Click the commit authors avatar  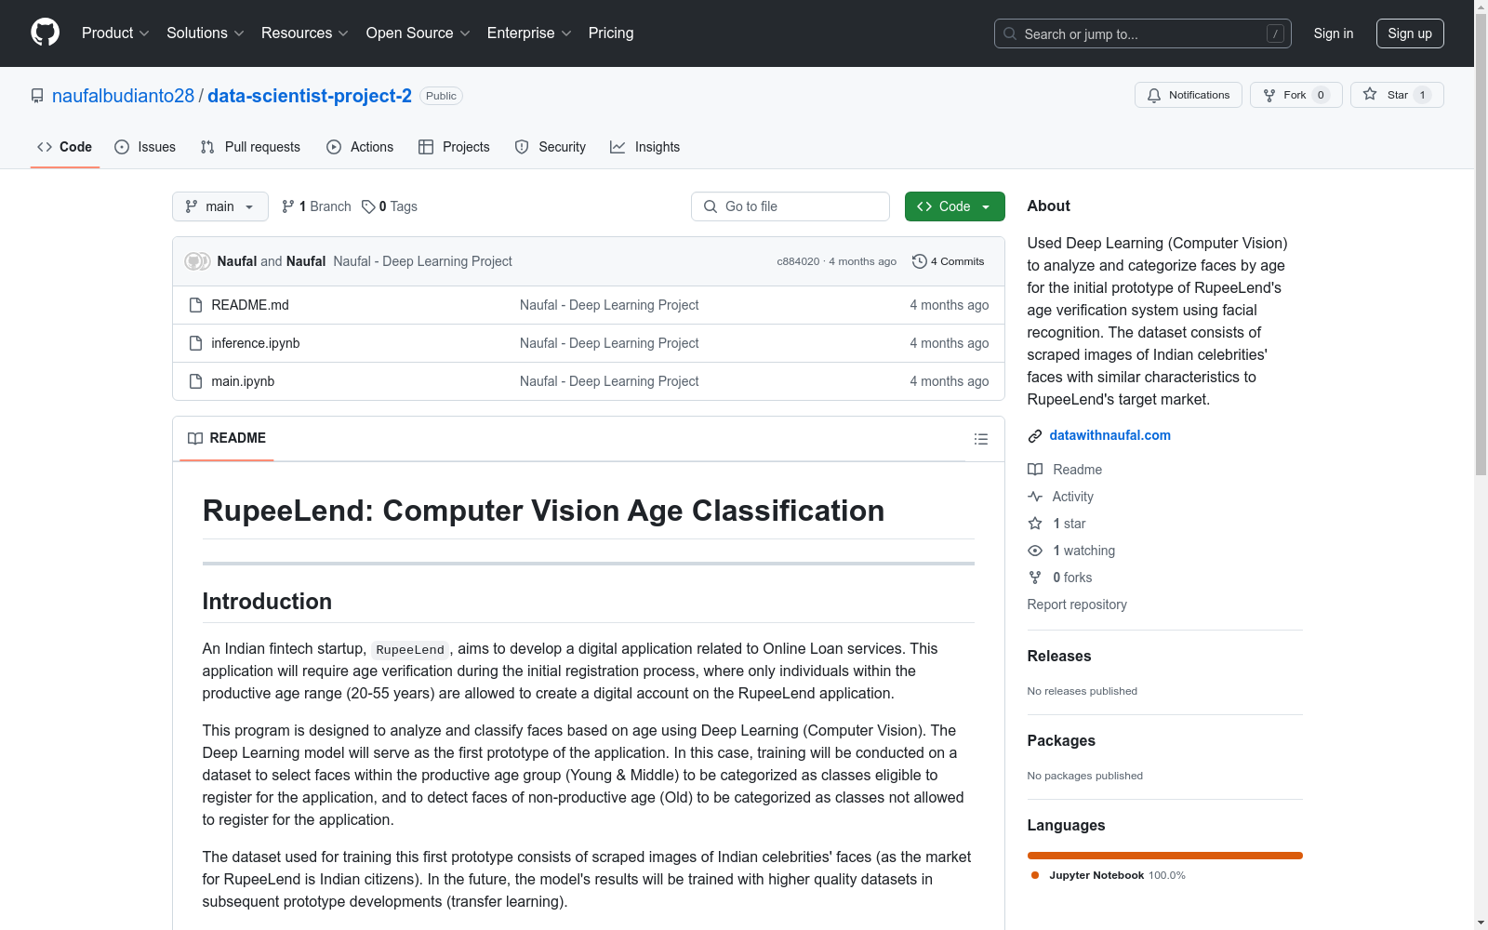[x=197, y=261]
